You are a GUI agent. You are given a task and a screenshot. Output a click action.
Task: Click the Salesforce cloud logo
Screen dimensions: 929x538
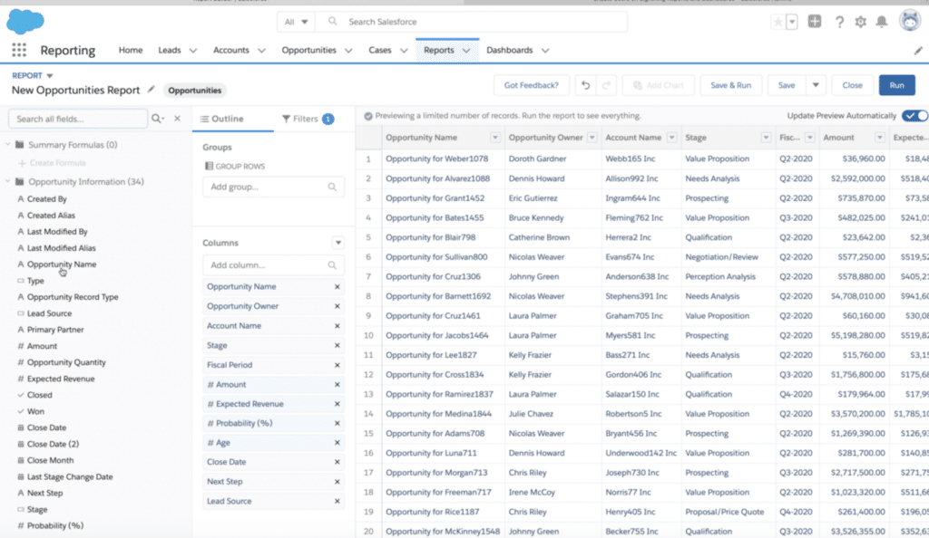[x=24, y=22]
